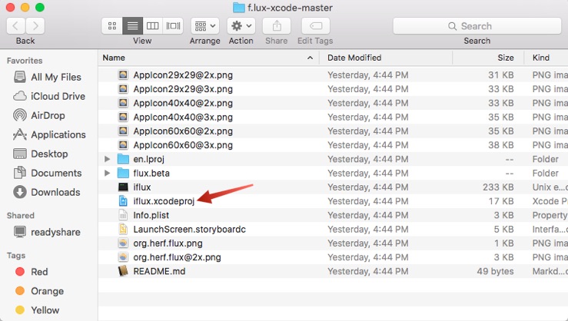Click the Edit Tags button
Viewport: 568px width, 321px height.
[315, 25]
